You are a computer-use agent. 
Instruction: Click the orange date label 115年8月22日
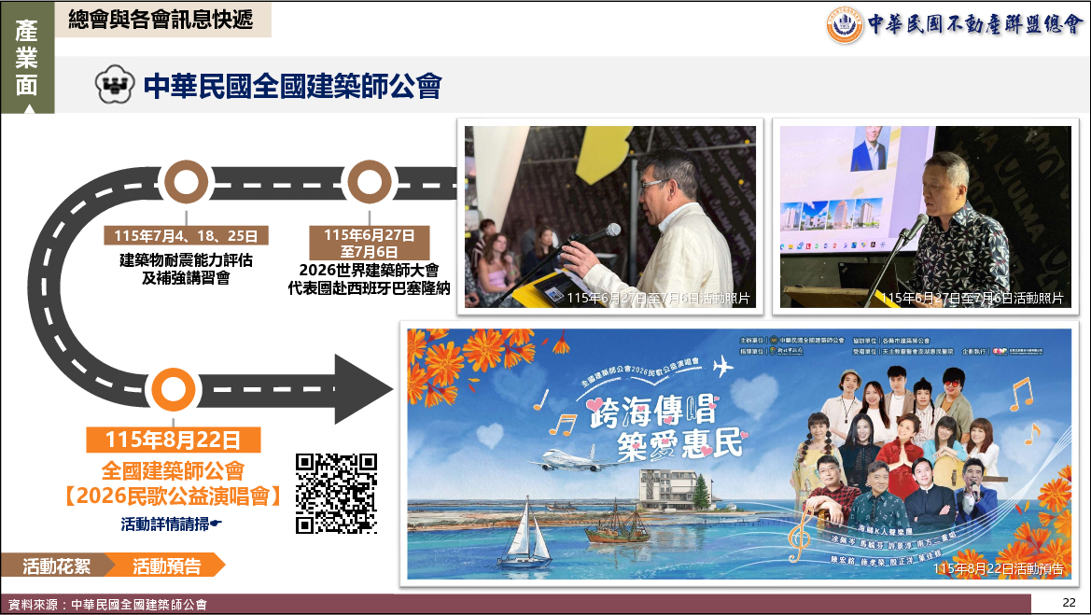[174, 440]
